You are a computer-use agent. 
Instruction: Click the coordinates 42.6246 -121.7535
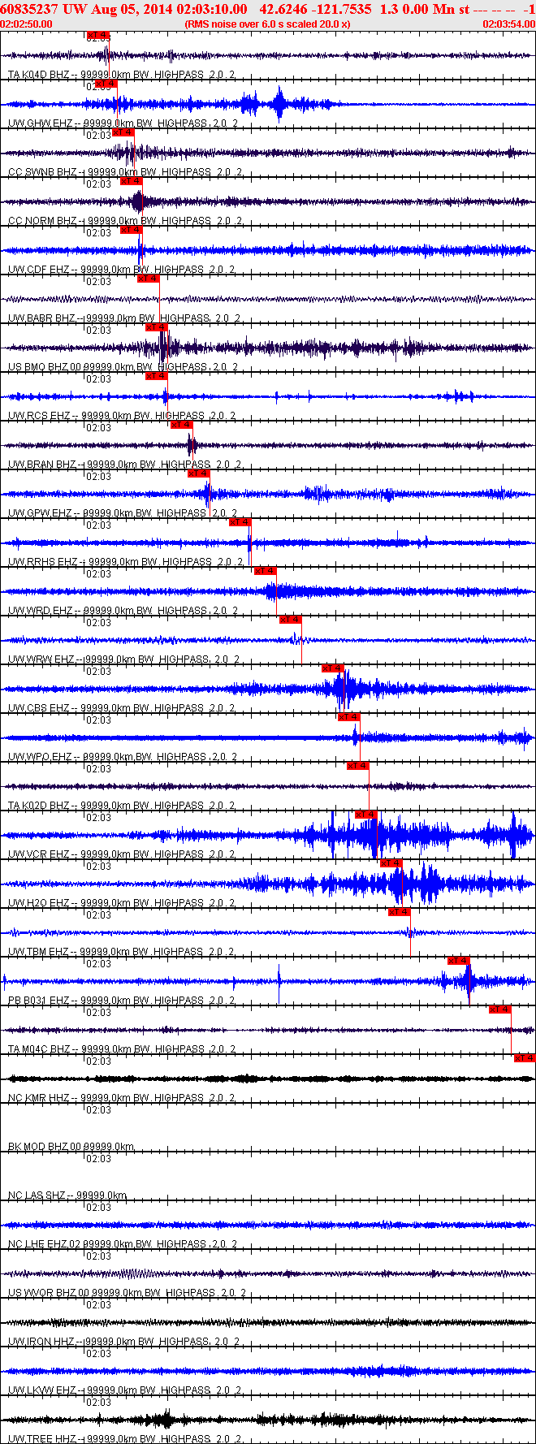click(315, 9)
